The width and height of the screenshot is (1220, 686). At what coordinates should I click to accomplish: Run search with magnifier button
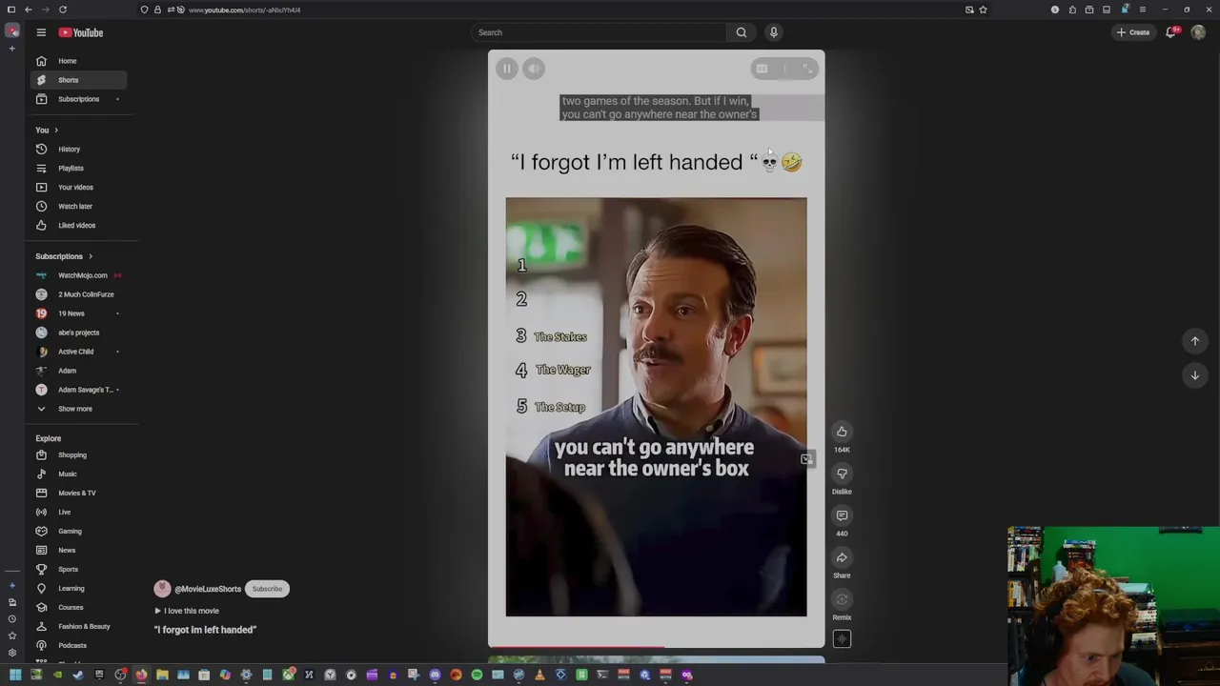click(x=742, y=32)
